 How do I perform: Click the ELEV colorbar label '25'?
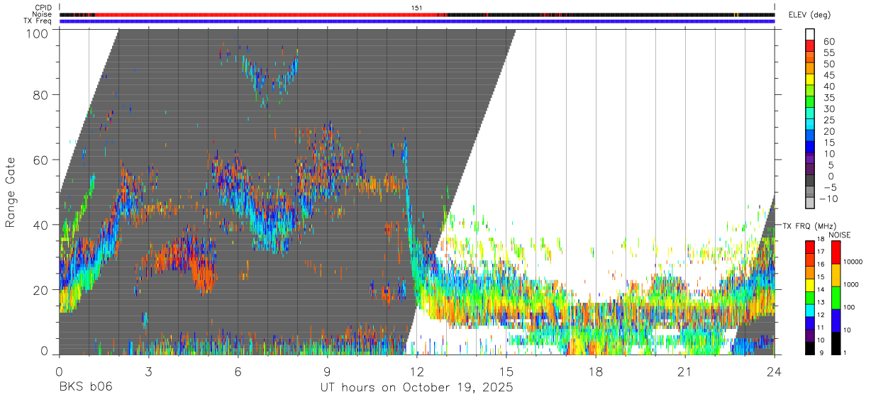point(828,121)
